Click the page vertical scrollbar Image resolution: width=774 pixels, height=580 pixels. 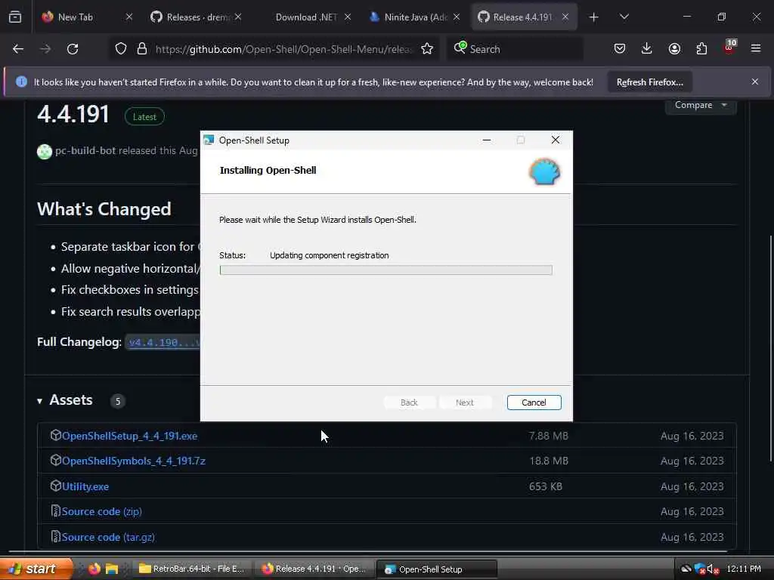(770, 349)
